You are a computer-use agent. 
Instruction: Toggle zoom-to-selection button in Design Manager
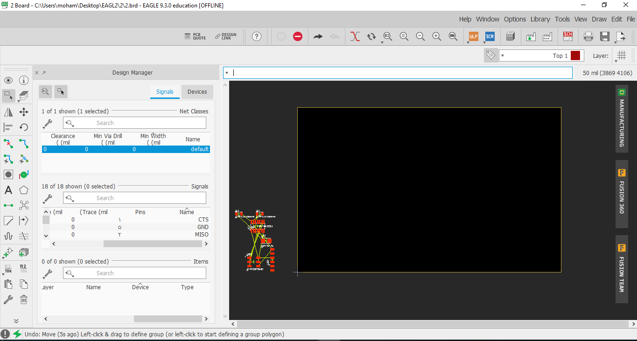click(x=45, y=91)
